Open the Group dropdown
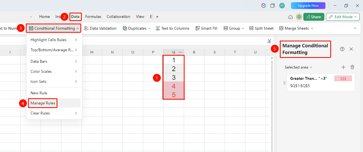The height and width of the screenshot is (152, 363). pos(234,28)
